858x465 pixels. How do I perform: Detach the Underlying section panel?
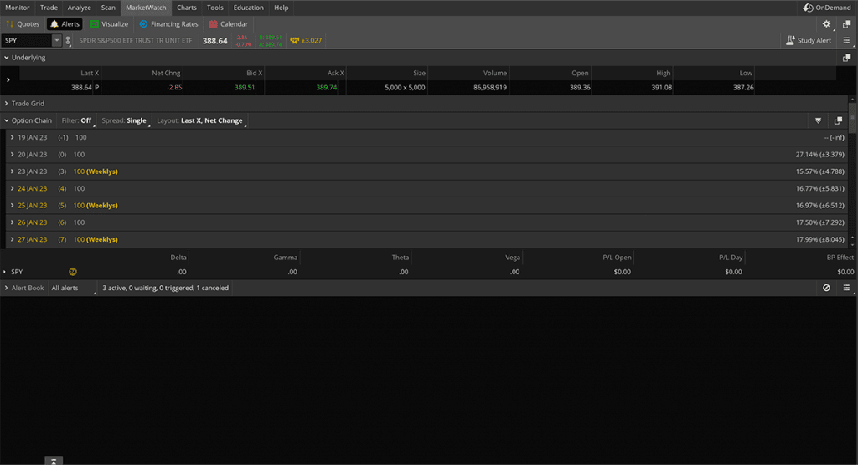click(846, 58)
